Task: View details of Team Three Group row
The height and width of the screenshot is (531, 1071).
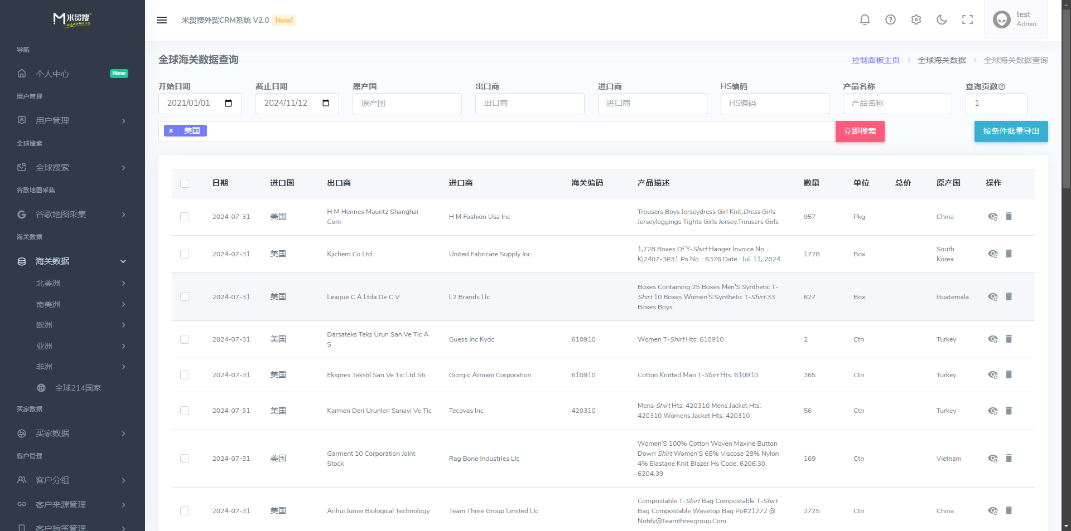Action: click(993, 511)
